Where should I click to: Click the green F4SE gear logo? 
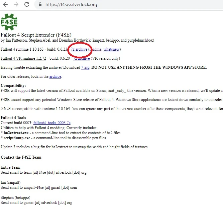coord(9,22)
